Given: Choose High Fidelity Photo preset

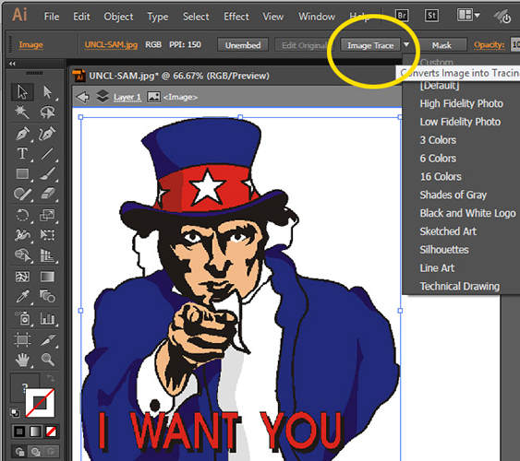Looking at the screenshot, I should coord(461,103).
